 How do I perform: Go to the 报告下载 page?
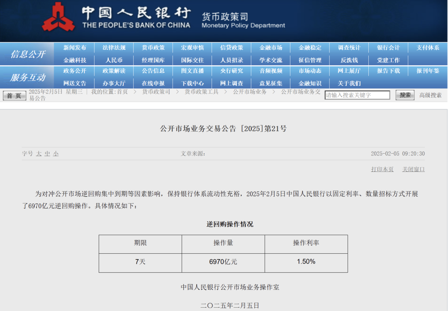(388, 71)
